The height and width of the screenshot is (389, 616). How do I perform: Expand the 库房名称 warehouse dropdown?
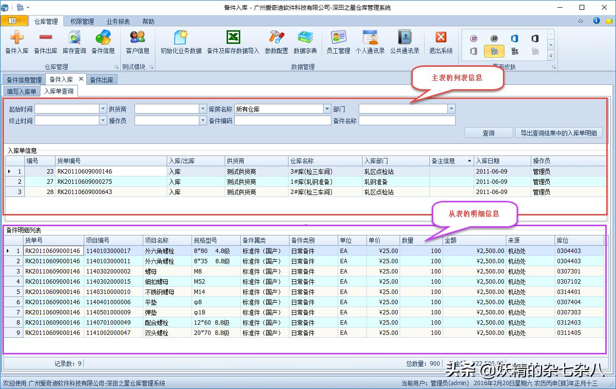pos(325,108)
